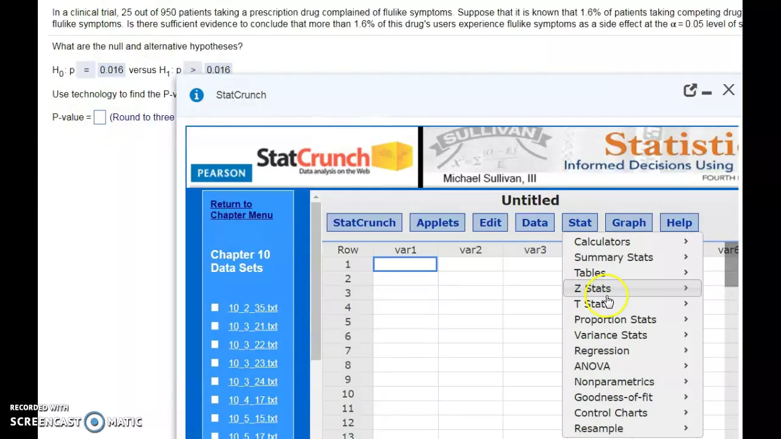
Task: Tick checkbox for 10_3_24.txt
Action: coord(215,381)
